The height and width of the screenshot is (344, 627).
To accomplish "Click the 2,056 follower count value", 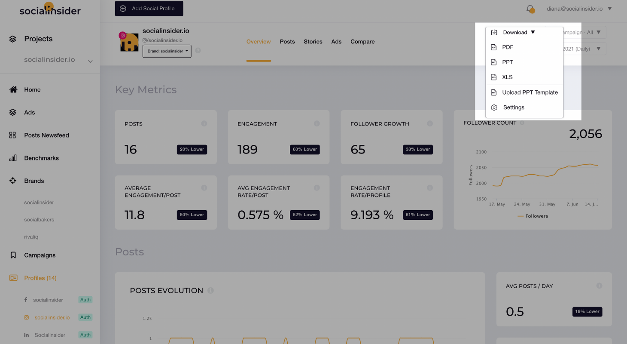I will pos(586,134).
